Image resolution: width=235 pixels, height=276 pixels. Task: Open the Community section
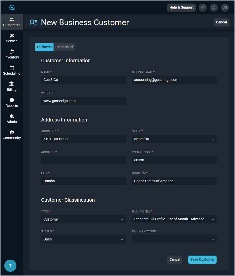point(12,135)
